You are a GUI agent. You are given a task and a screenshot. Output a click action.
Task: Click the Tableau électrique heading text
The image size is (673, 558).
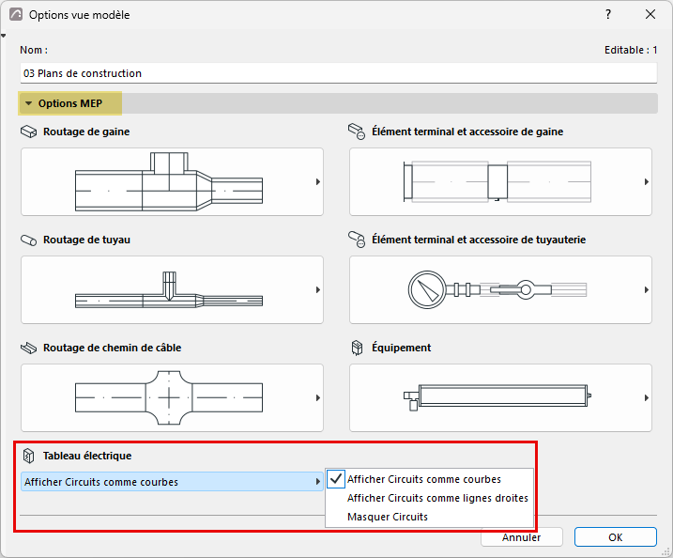click(87, 456)
